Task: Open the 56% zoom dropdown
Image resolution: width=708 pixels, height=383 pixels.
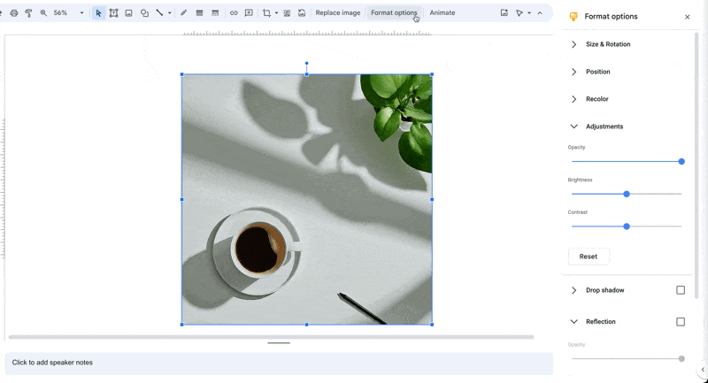Action: pyautogui.click(x=81, y=13)
